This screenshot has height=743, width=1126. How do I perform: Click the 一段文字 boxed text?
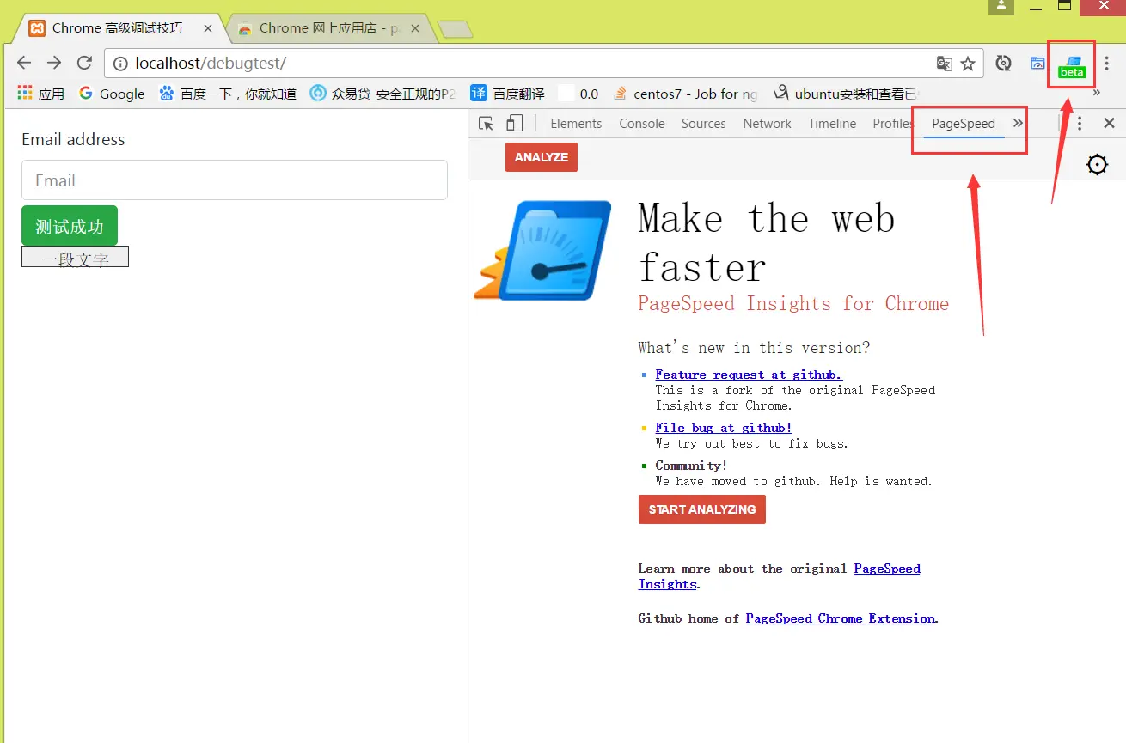[x=75, y=257]
